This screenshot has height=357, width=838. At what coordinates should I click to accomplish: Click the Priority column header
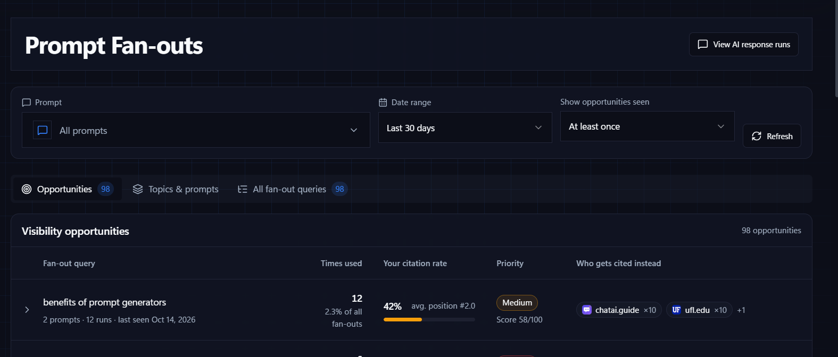click(510, 263)
